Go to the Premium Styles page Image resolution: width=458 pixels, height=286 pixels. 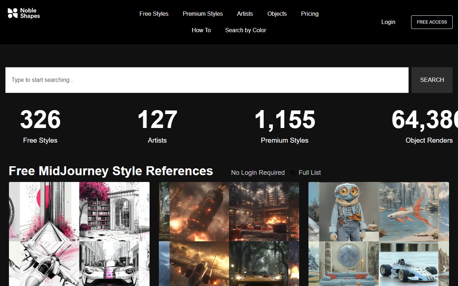pos(203,14)
